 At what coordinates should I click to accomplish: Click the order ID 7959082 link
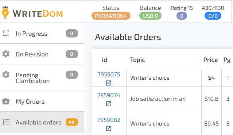[109, 120]
